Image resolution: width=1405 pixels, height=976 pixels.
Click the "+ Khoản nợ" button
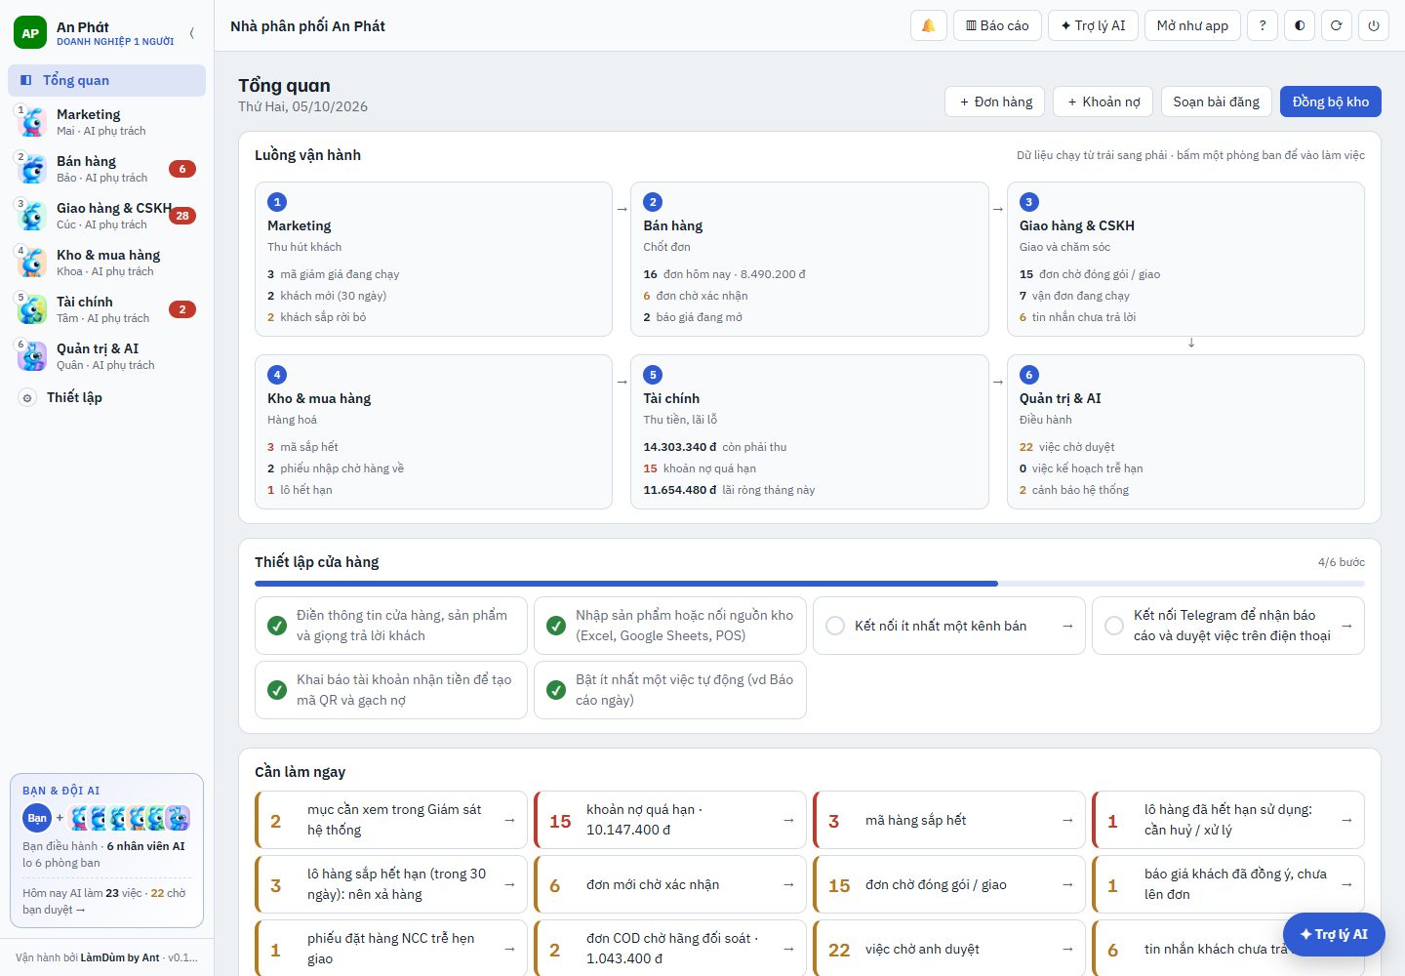tap(1104, 102)
